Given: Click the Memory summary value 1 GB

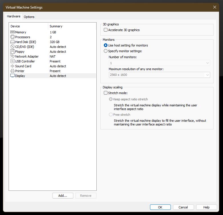Looking at the screenshot, I should click(x=53, y=32).
